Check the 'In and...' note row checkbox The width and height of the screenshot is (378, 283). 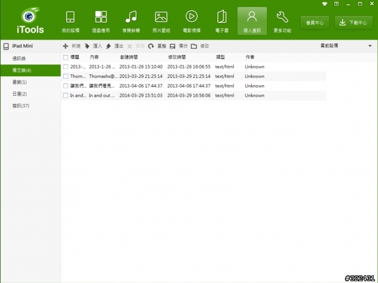click(66, 96)
